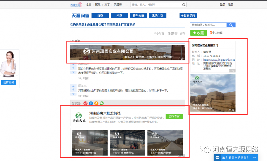The image size is (267, 161).
Task: Downvote the first answer with the down arrow
Action: tap(73, 72)
